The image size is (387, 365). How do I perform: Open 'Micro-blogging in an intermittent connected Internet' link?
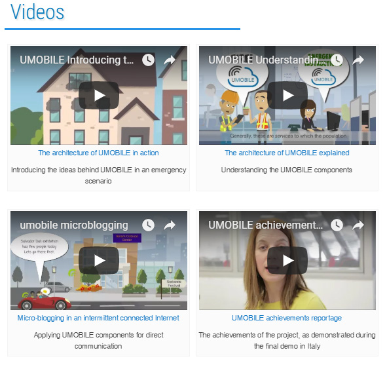[x=98, y=318]
